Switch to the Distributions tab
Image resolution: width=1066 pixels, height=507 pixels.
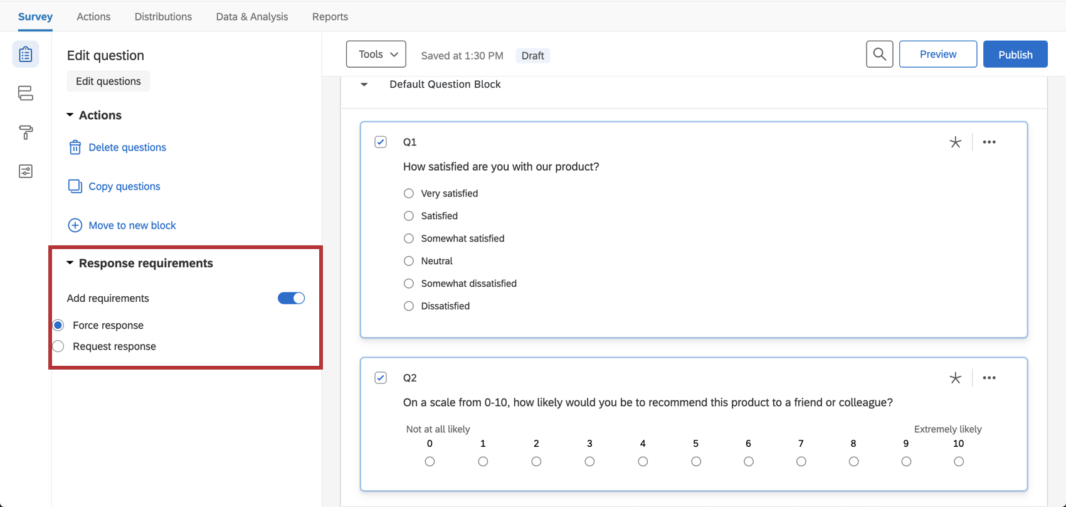coord(163,17)
